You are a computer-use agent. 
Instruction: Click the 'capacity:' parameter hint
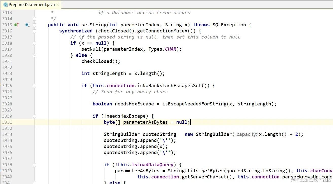tap(247, 134)
